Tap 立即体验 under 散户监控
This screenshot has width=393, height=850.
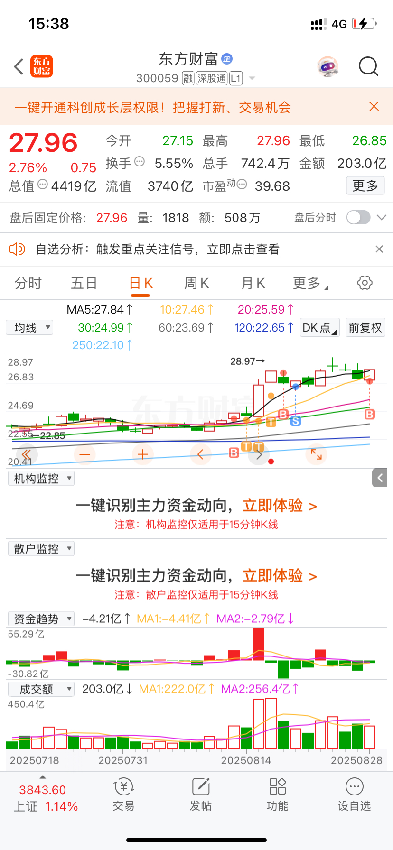(280, 576)
